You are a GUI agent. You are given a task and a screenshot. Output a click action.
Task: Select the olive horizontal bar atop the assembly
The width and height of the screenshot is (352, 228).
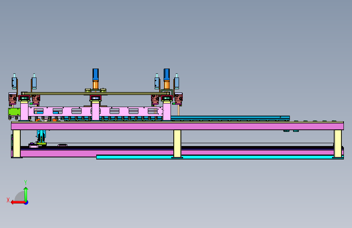click(x=95, y=93)
